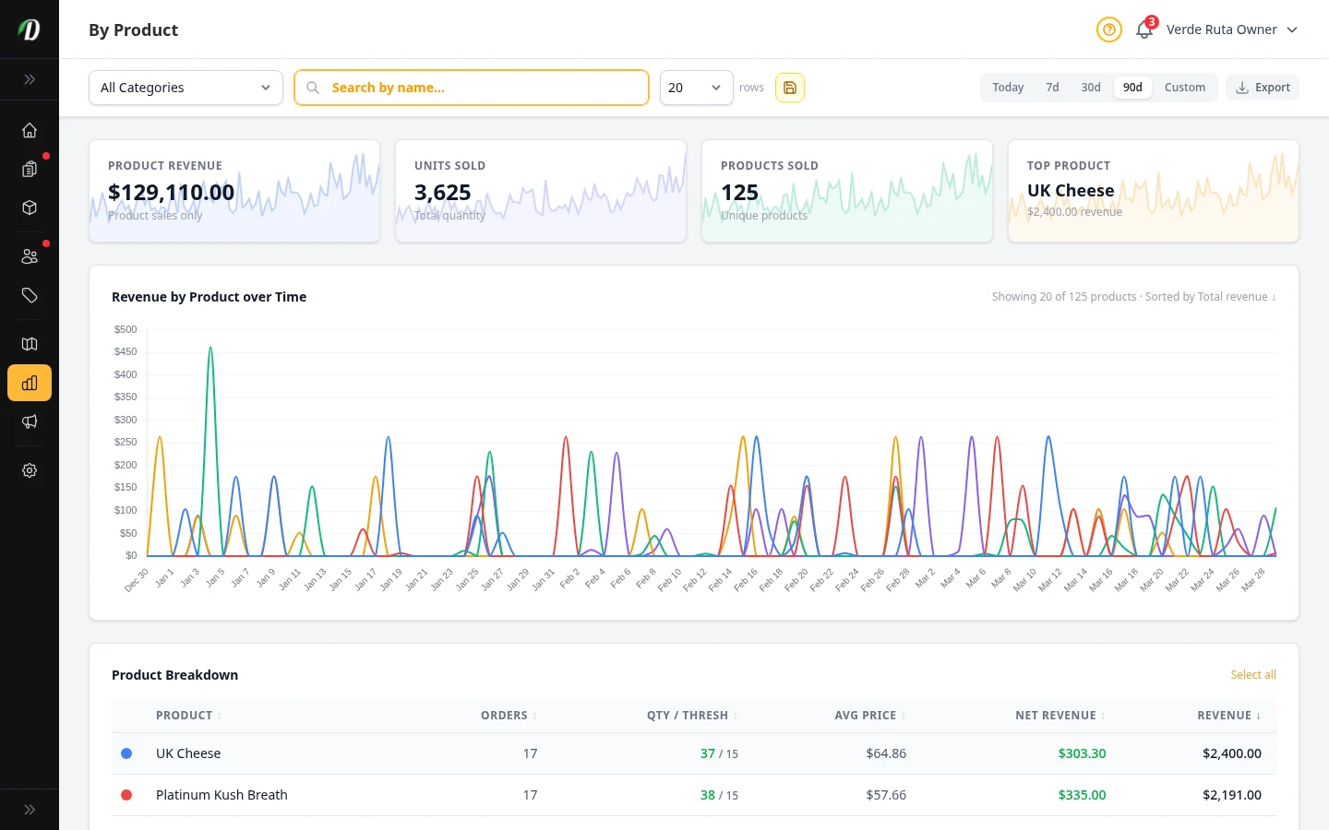Open the All Categories dropdown
The height and width of the screenshot is (830, 1329).
click(185, 87)
